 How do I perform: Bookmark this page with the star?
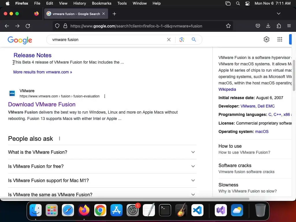[228, 26]
